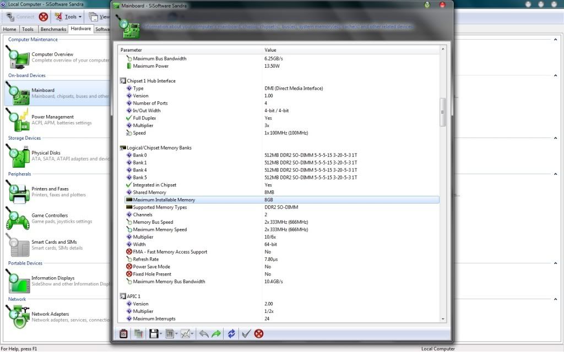Image resolution: width=564 pixels, height=352 pixels.
Task: Click the red X cancel icon in bottom toolbar
Action: [259, 334]
